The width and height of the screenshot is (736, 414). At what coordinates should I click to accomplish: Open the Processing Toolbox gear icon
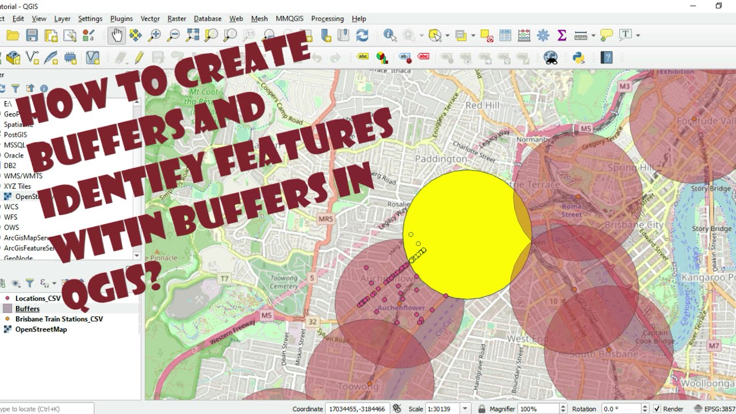pos(543,36)
